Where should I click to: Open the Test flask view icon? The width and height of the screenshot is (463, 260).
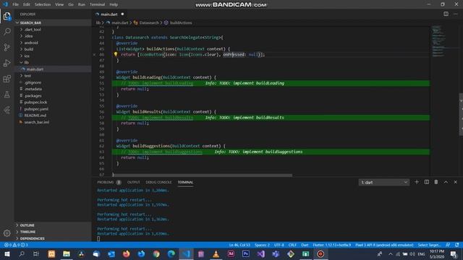[x=7, y=95]
